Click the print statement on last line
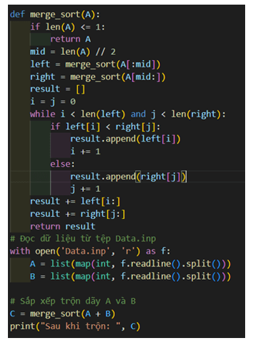Viewport: 261px width, 340px height. click(x=75, y=326)
